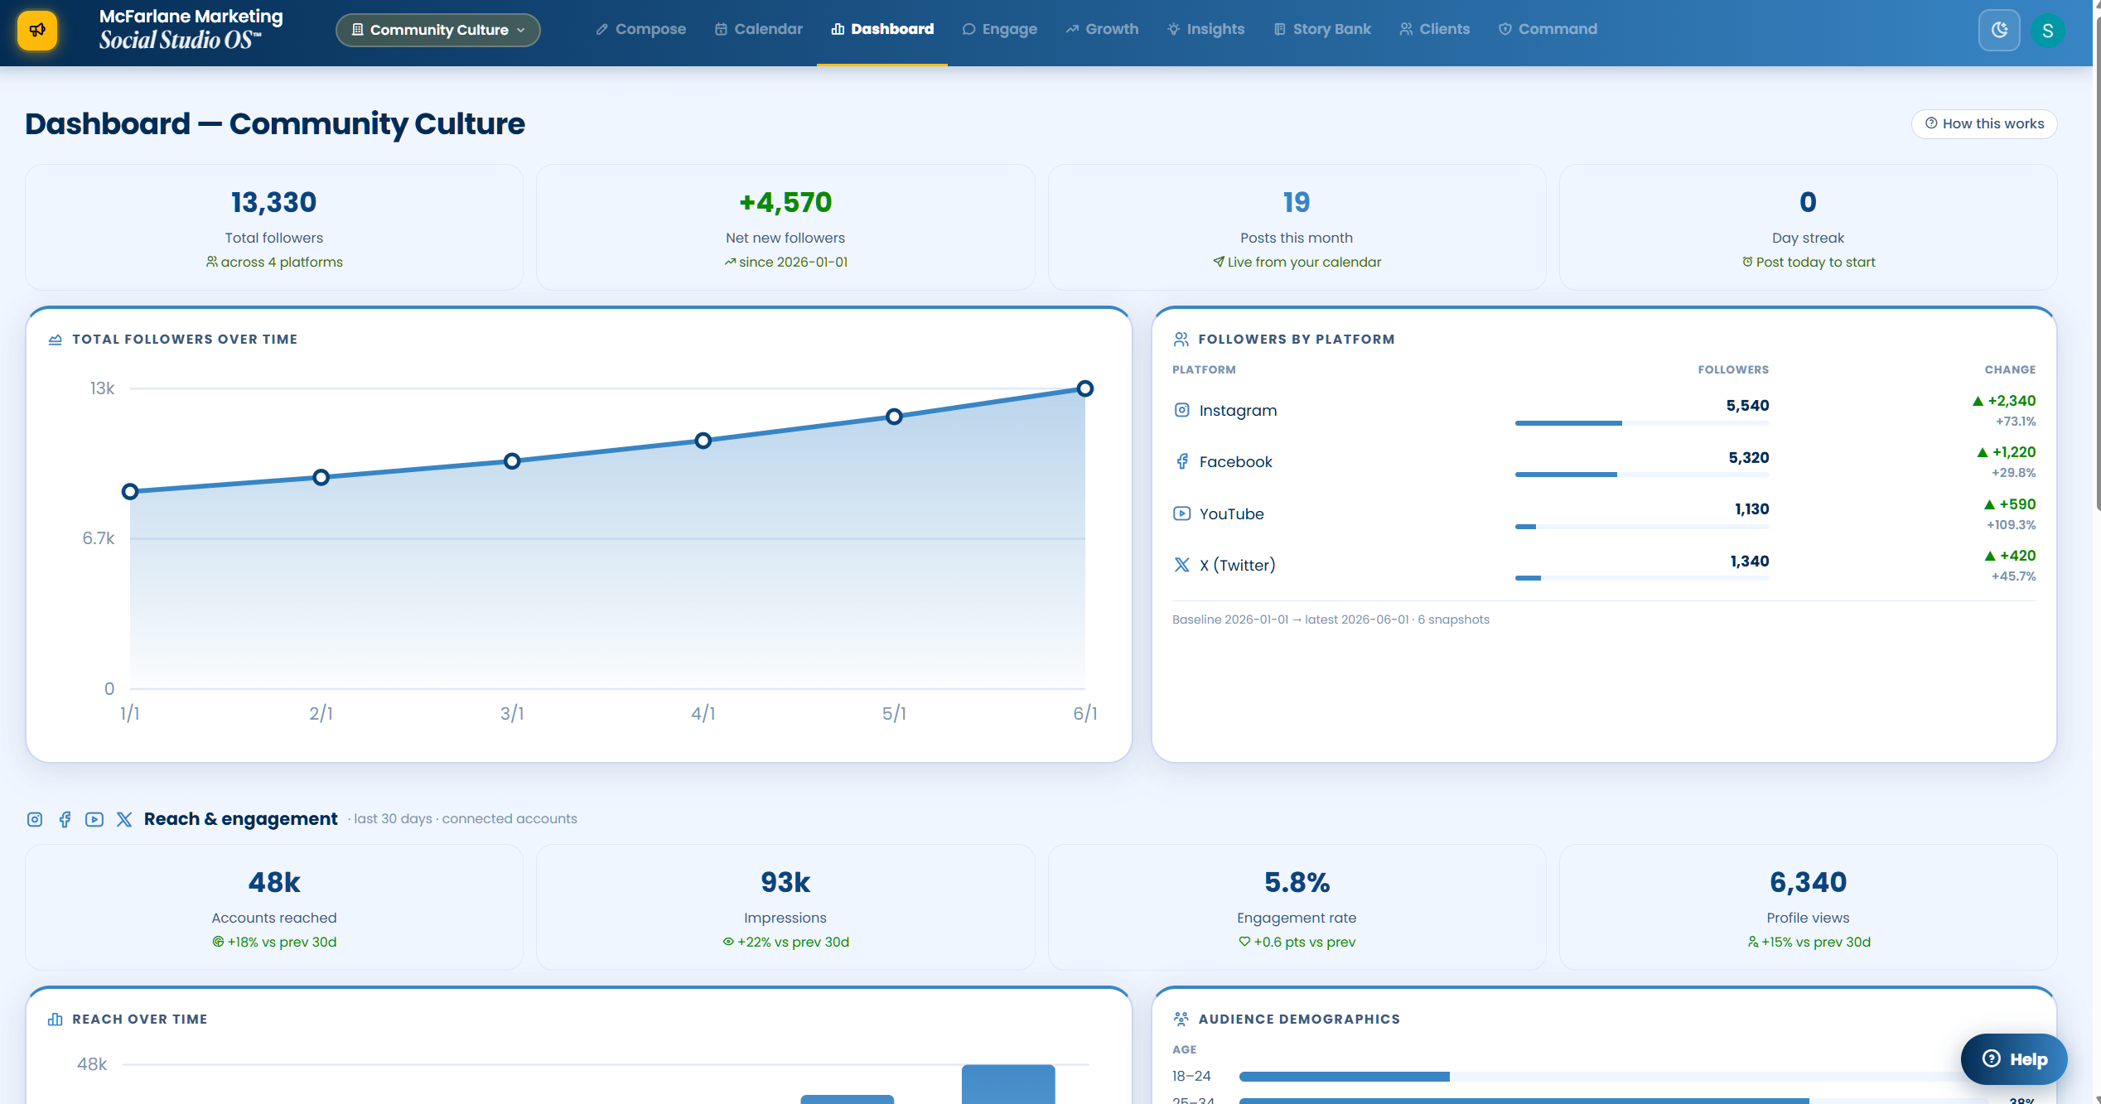2101x1104 pixels.
Task: Click Facebook icon beside Reach & engagement heading
Action: click(x=65, y=819)
